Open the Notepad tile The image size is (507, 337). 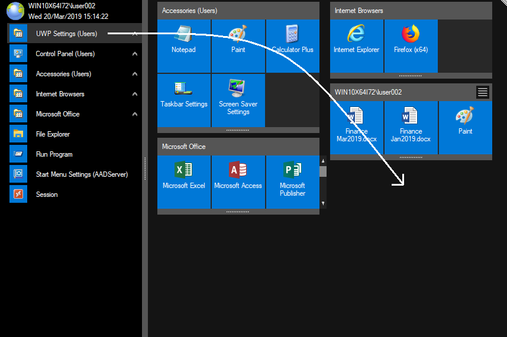[183, 46]
